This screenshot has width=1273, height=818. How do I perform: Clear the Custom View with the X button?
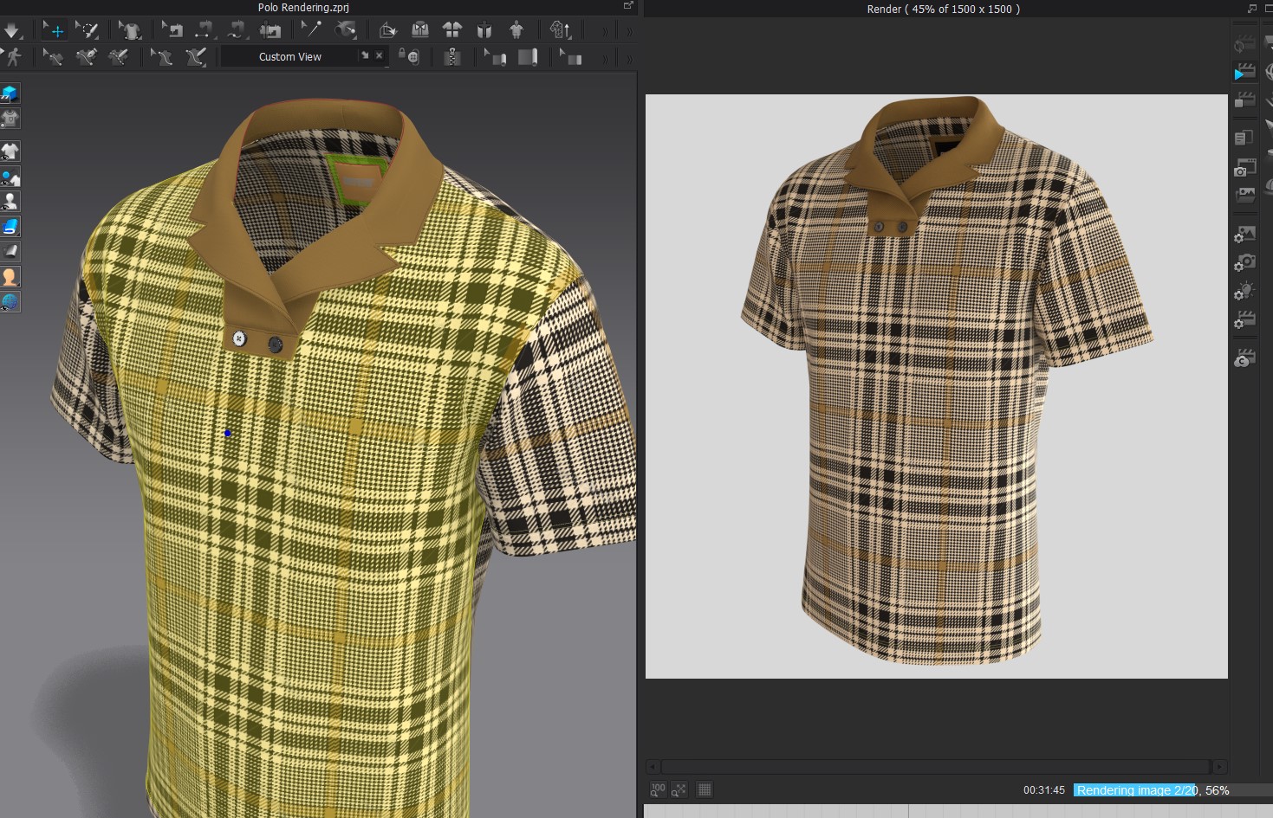[379, 55]
